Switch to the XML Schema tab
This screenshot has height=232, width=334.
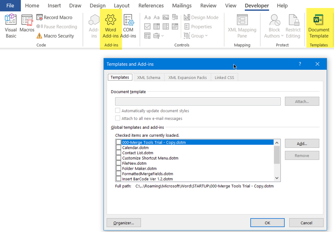[149, 77]
